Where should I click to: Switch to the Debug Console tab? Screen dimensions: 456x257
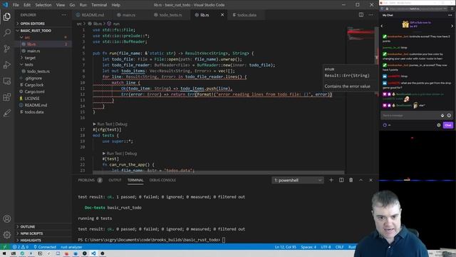162,180
